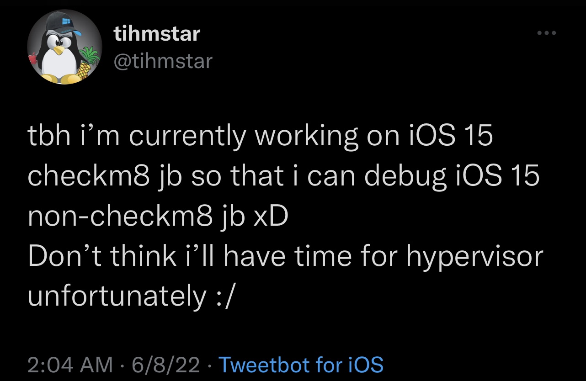586x381 pixels.
Task: Click the pineapple in the profile avatar
Action: point(87,64)
